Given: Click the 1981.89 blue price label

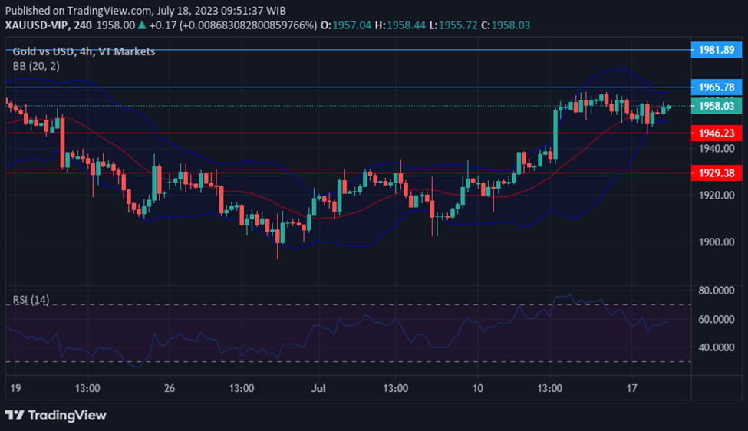Looking at the screenshot, I should point(717,49).
